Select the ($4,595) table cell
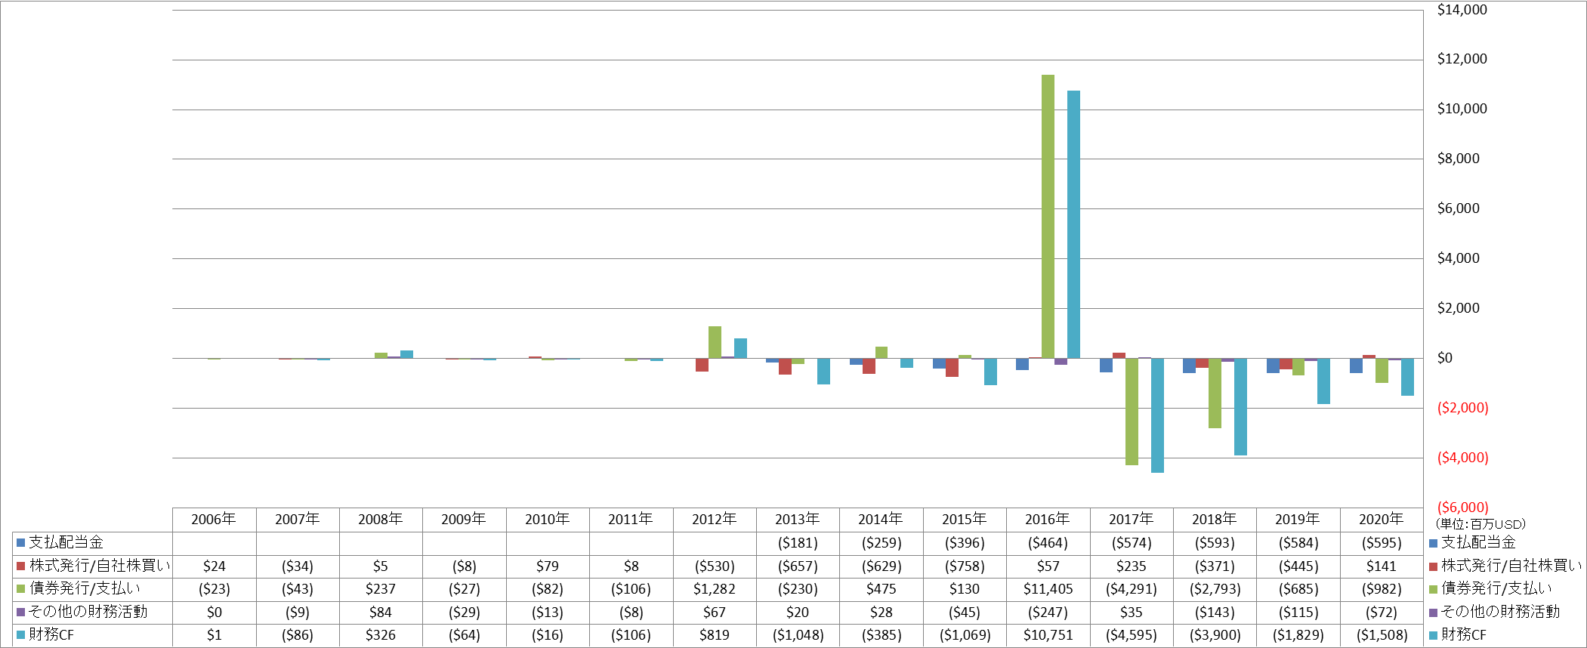 coord(1132,634)
